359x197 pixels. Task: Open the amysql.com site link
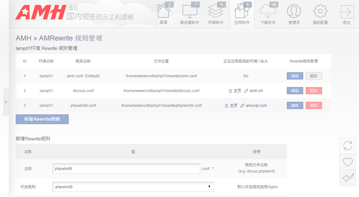click(256, 106)
